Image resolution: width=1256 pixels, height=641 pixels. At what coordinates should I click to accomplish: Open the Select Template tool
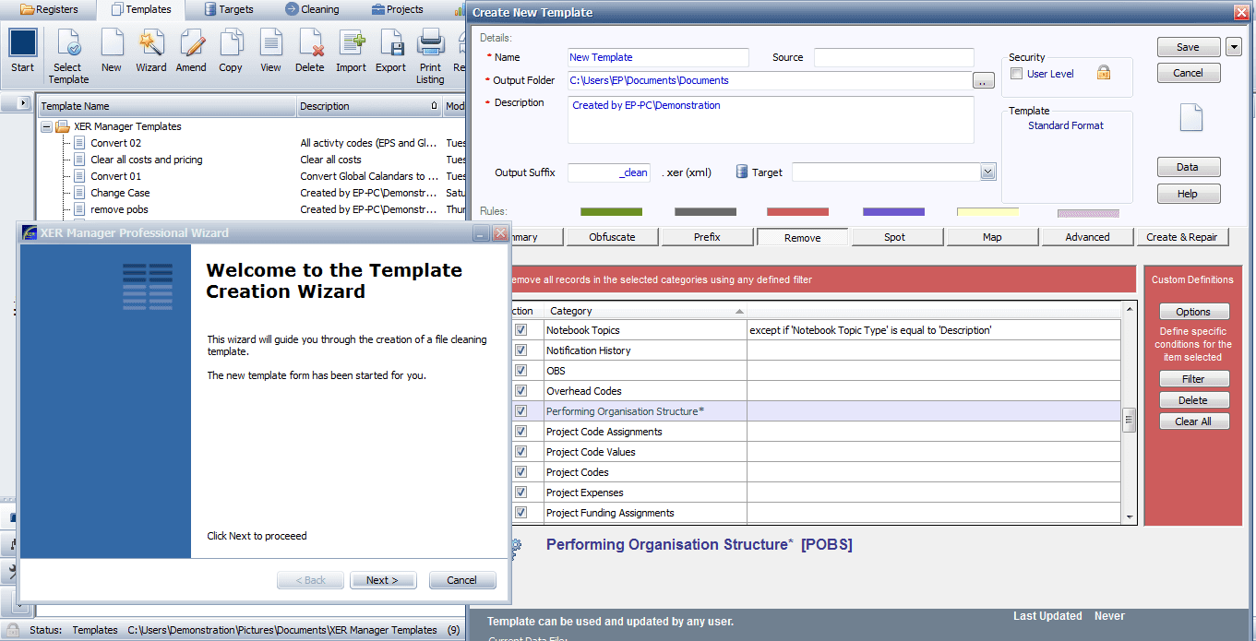pos(67,43)
